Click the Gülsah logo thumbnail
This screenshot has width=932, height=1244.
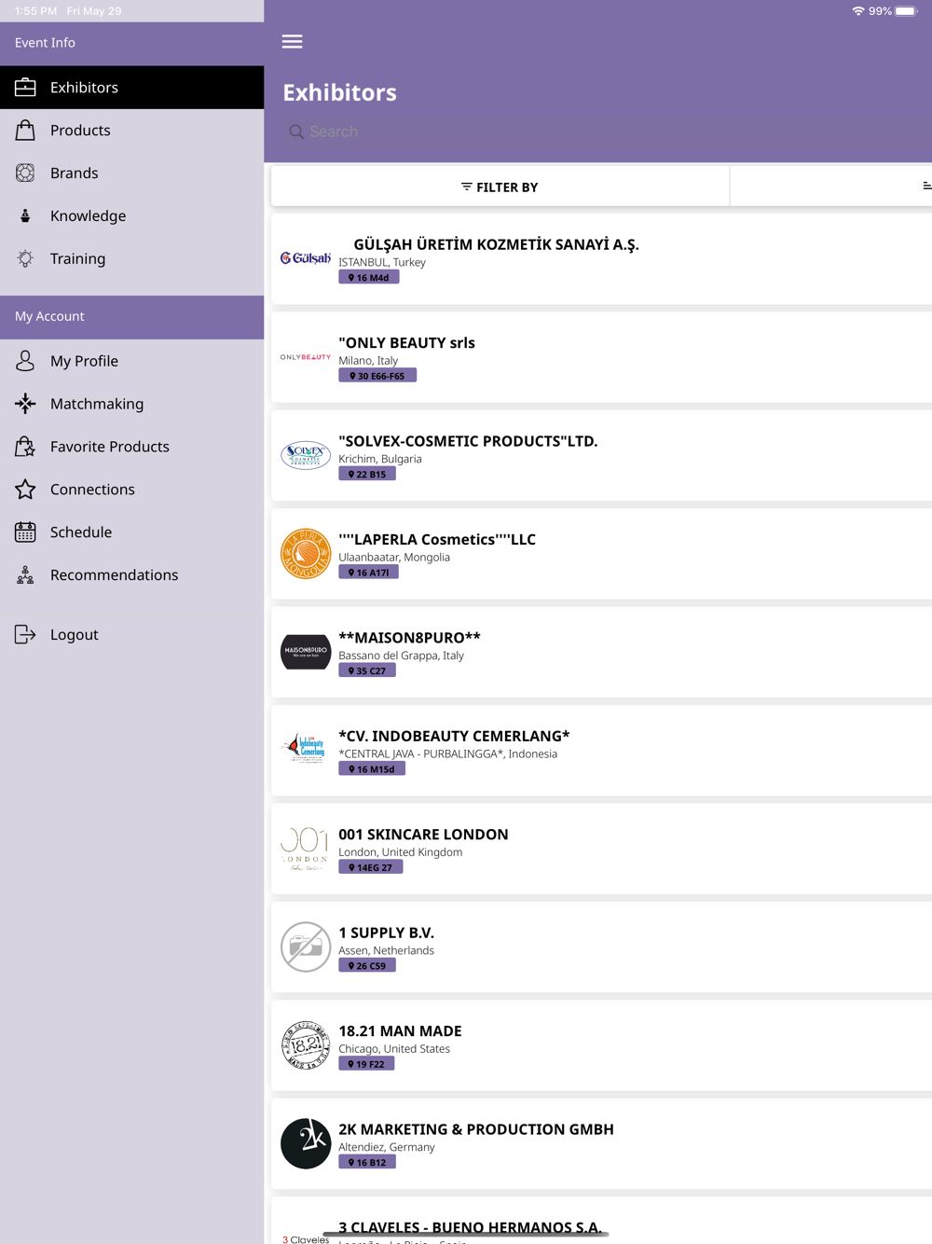[x=306, y=258]
